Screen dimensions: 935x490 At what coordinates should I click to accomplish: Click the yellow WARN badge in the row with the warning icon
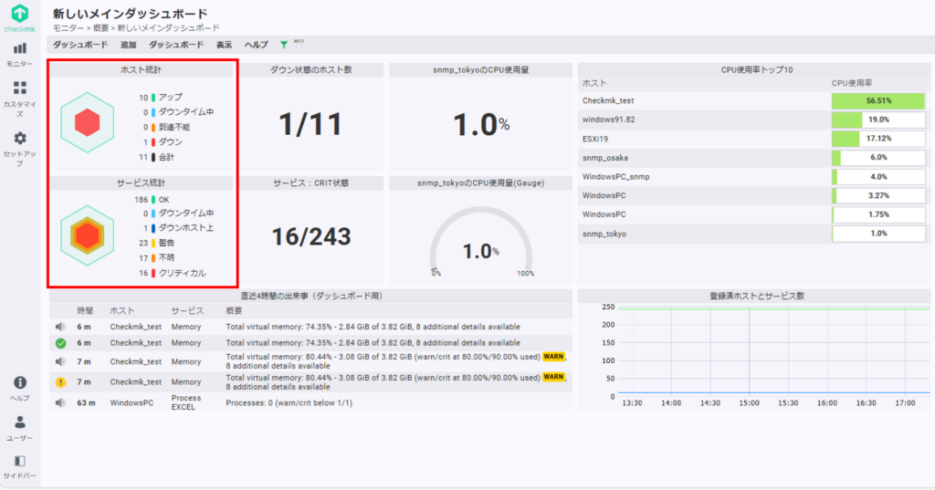tap(553, 377)
